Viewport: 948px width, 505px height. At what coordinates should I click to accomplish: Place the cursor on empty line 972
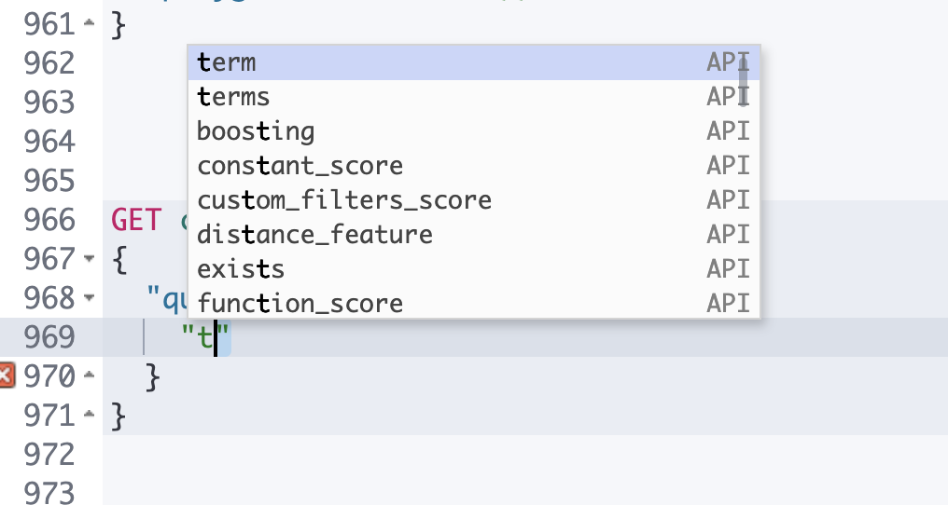[373, 455]
